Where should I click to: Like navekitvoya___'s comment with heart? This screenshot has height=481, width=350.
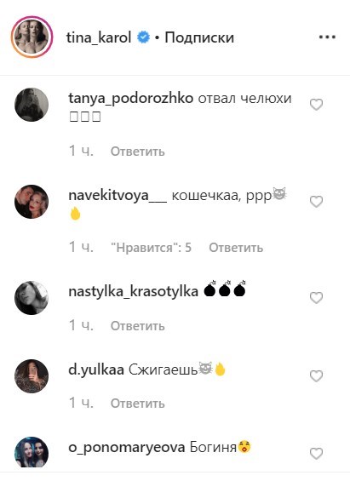(316, 202)
